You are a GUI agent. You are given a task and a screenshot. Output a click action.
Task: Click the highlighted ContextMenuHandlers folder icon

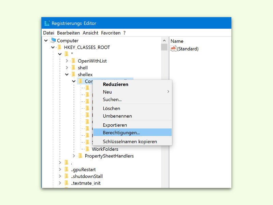pos(80,81)
